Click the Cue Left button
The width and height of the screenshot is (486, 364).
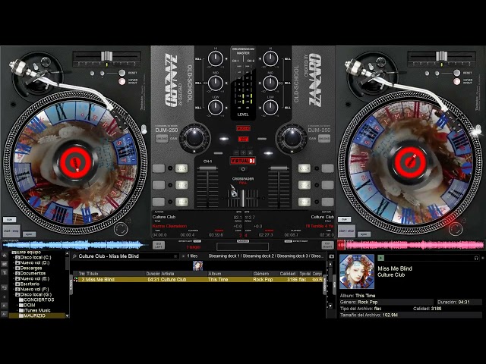(x=159, y=245)
